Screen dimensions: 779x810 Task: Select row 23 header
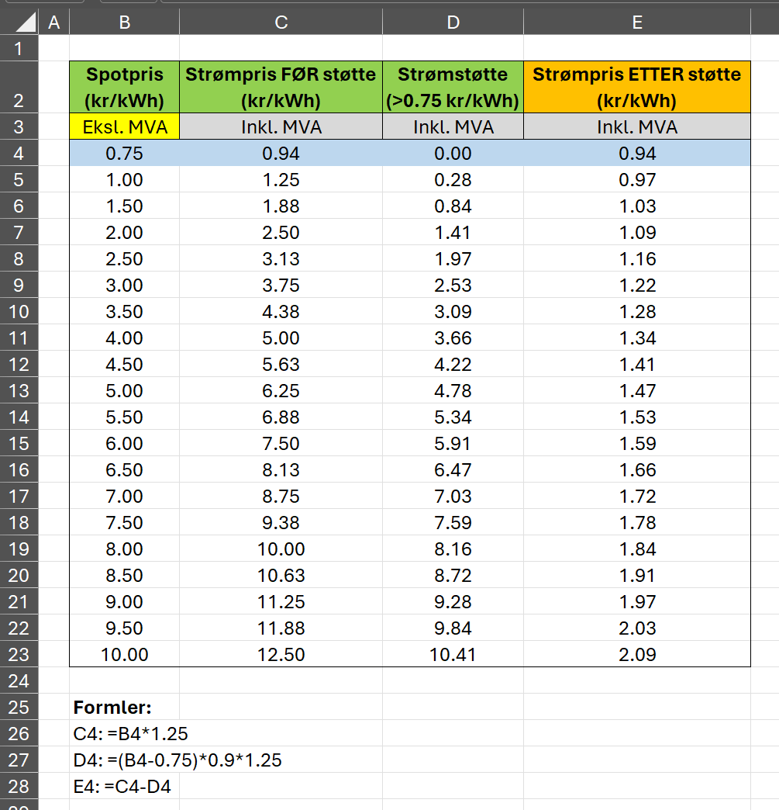coord(19,654)
